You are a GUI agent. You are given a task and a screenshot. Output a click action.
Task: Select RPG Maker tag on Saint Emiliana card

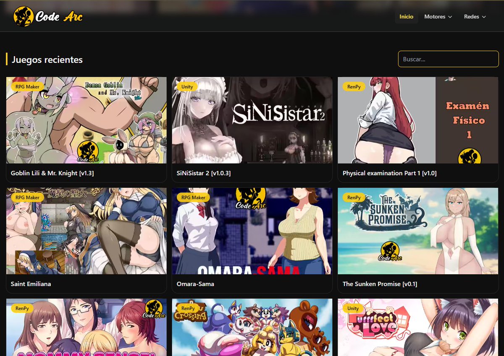(27, 197)
